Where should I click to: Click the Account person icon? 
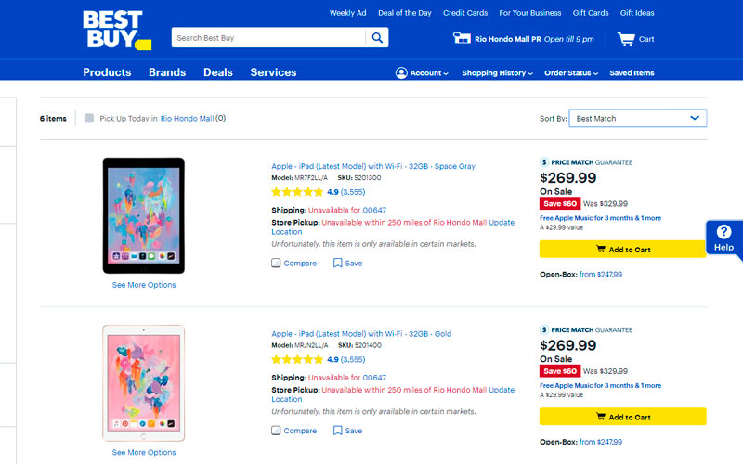[x=401, y=72]
